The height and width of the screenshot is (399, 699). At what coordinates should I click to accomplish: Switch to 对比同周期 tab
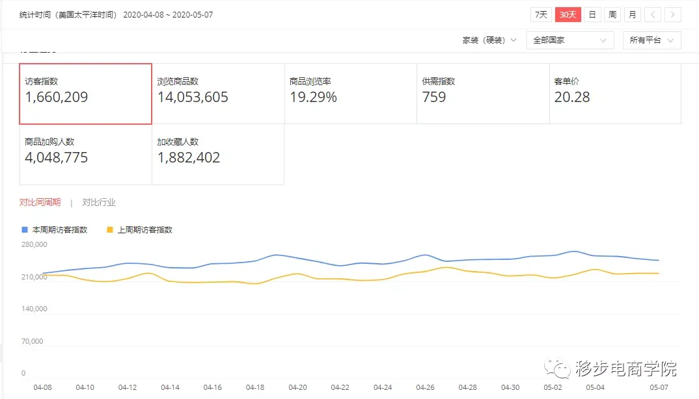click(40, 202)
